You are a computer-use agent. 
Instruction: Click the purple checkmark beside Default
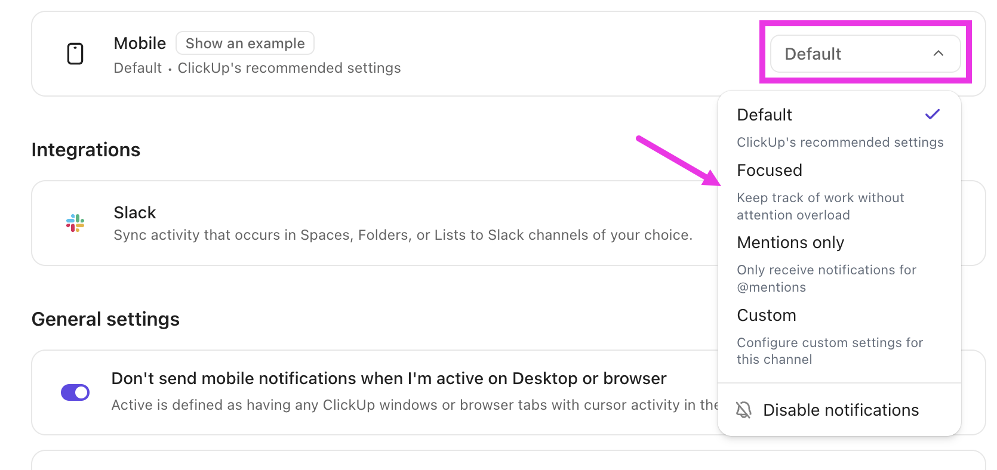pos(932,114)
